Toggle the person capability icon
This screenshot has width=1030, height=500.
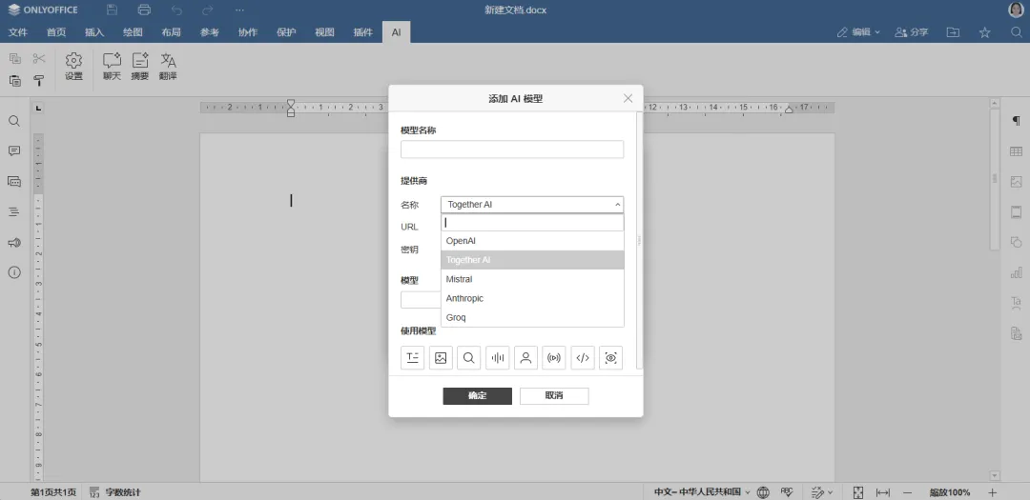coord(525,357)
